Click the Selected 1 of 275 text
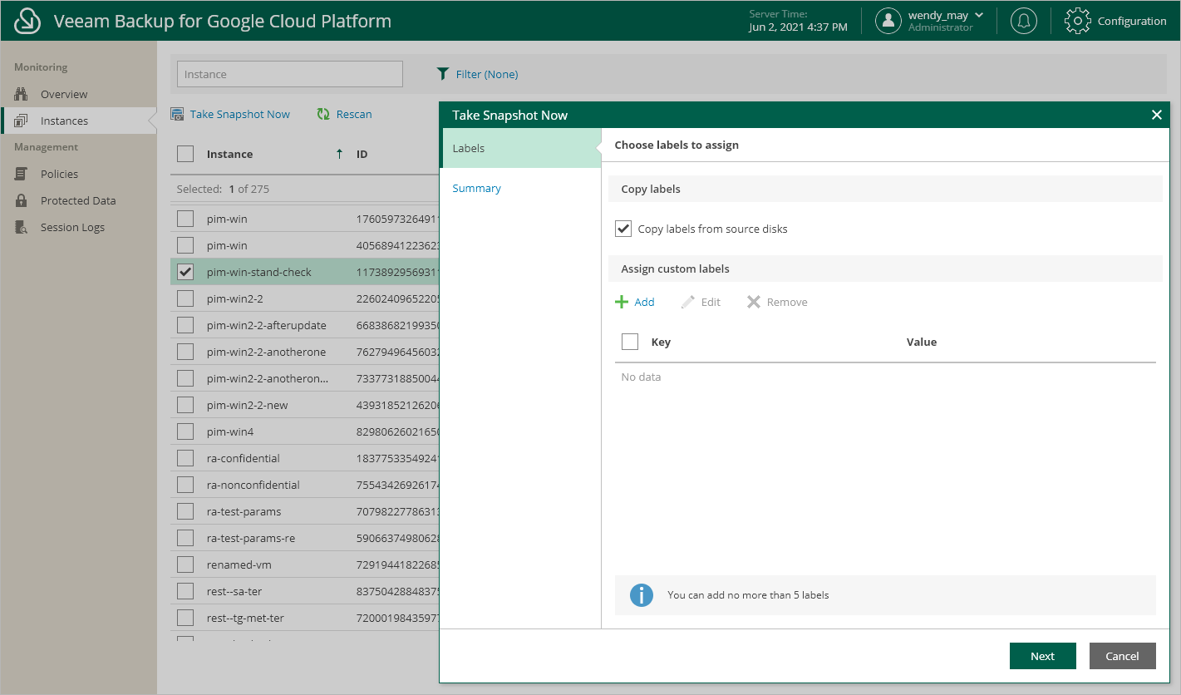 click(224, 189)
